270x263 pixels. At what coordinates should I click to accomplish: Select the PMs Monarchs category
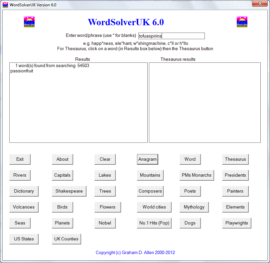(x=197, y=175)
